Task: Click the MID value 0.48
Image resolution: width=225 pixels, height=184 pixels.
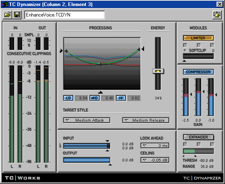Action: tap(108, 98)
